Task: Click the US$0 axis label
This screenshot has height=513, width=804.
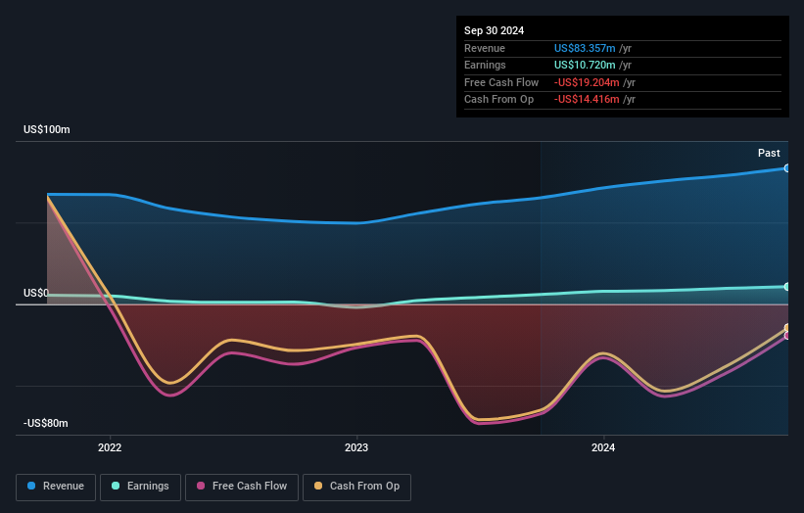Action: tap(36, 293)
